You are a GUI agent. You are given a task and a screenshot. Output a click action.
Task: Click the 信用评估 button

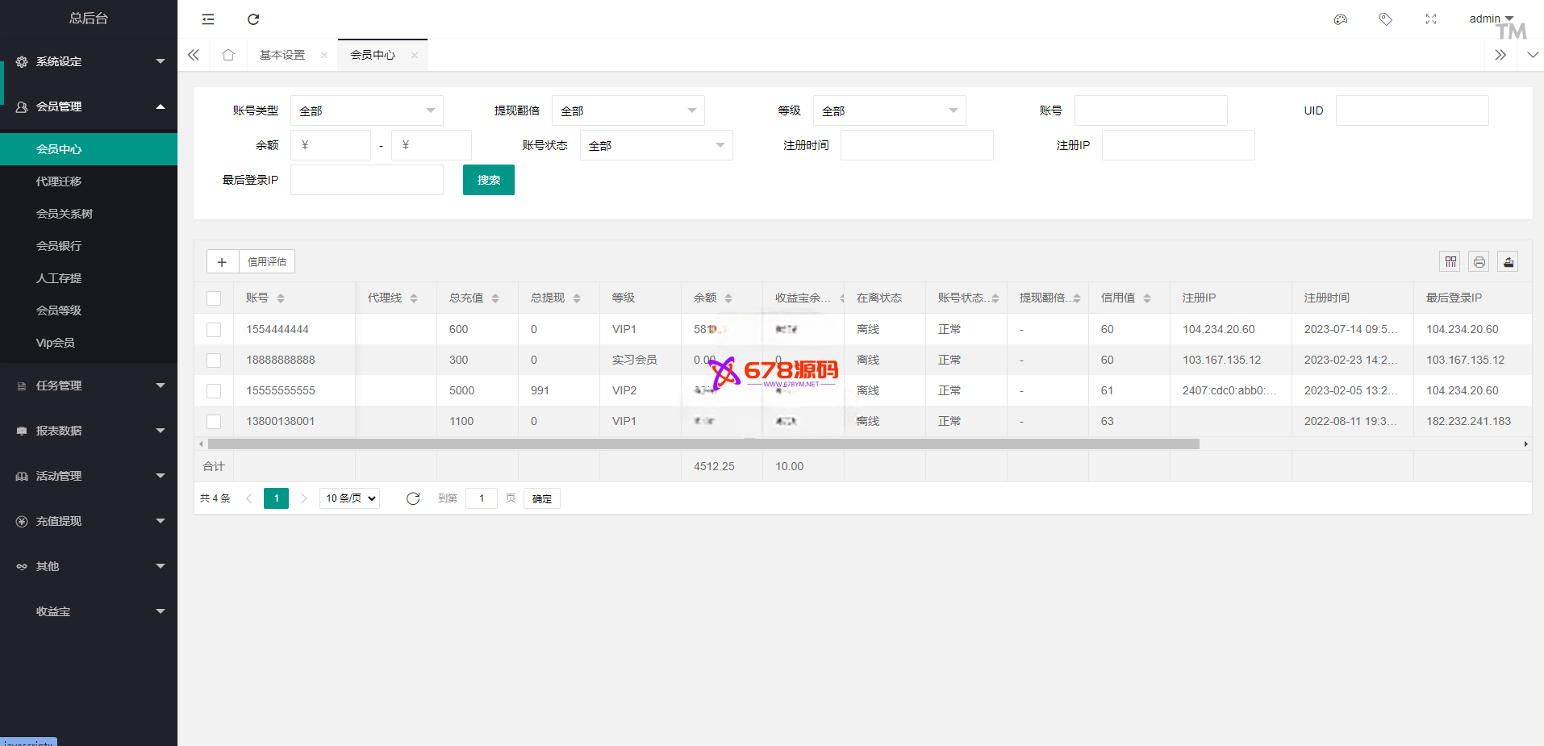click(266, 261)
